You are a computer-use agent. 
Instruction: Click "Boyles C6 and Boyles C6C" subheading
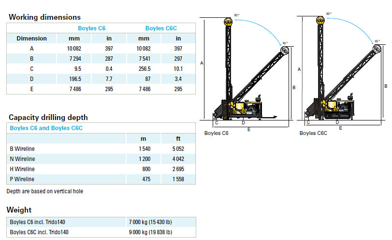(46, 128)
